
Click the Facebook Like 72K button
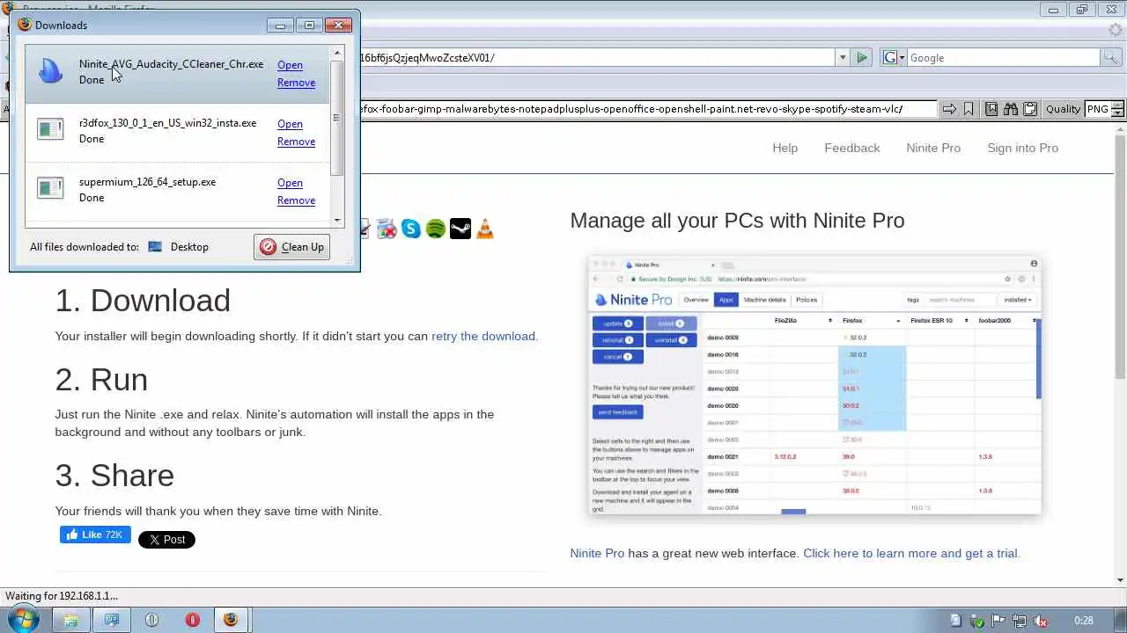pos(95,535)
